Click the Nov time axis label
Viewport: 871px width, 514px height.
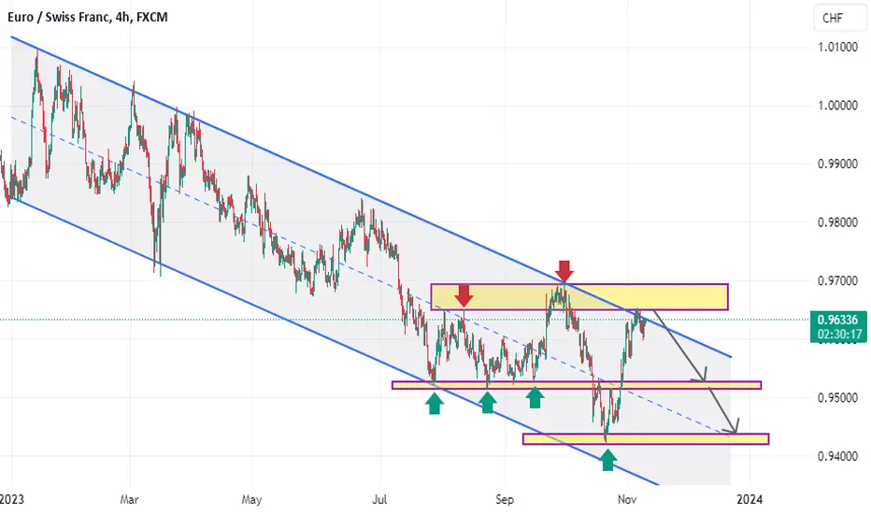(x=626, y=500)
